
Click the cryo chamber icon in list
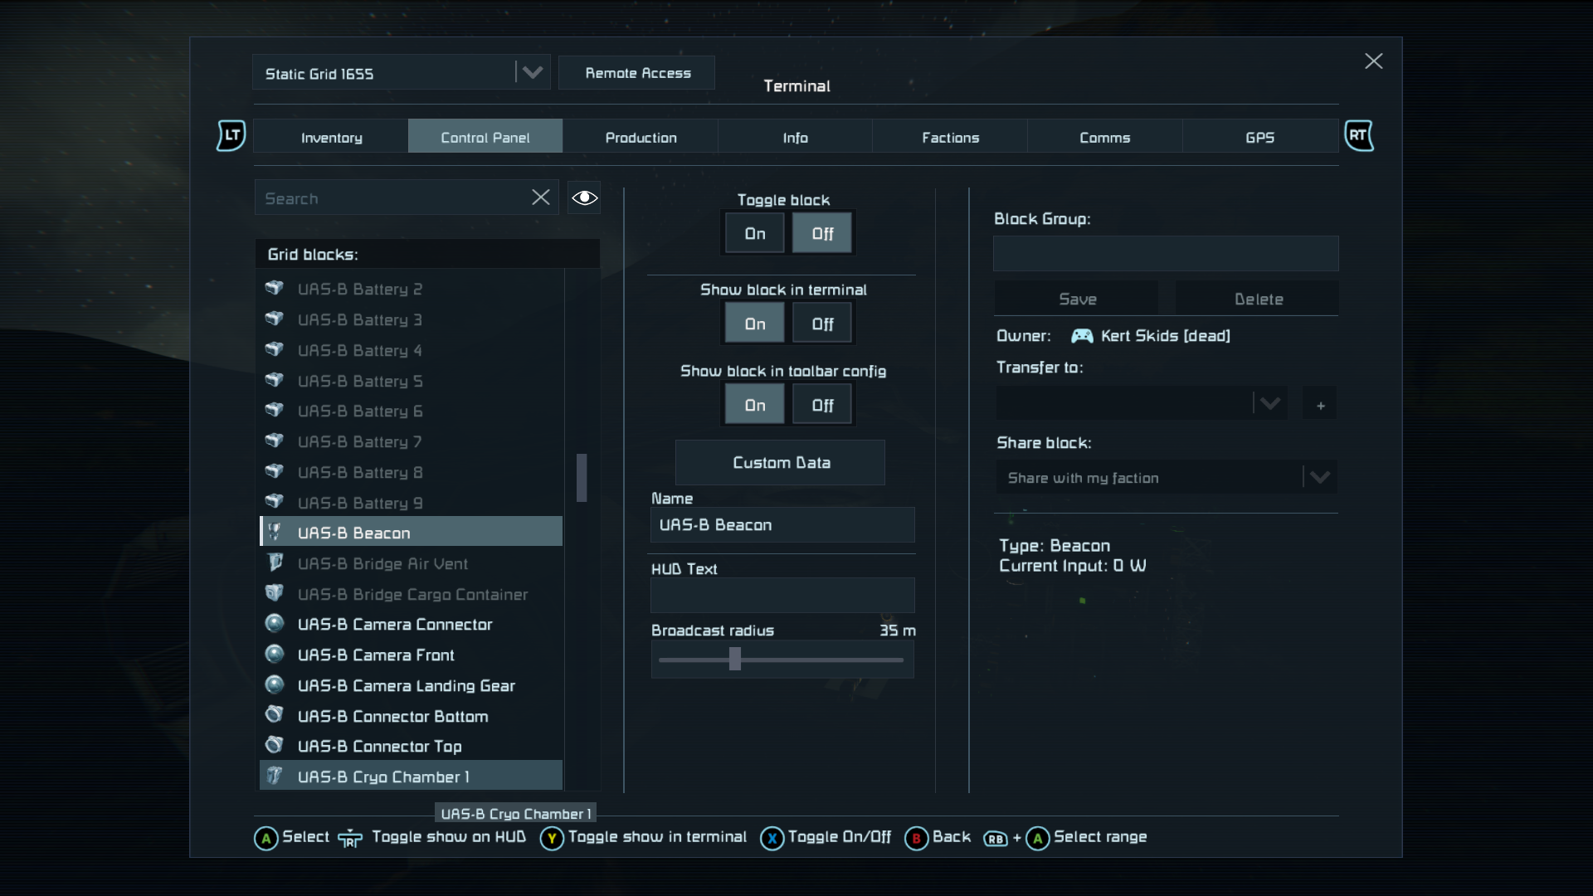[x=275, y=776]
